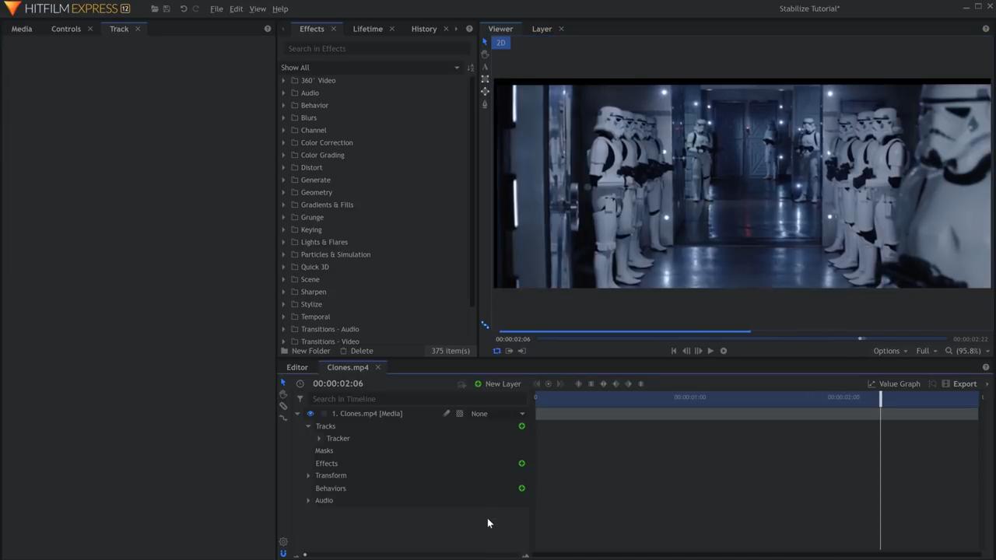Click the Value Graph button

pyautogui.click(x=894, y=383)
